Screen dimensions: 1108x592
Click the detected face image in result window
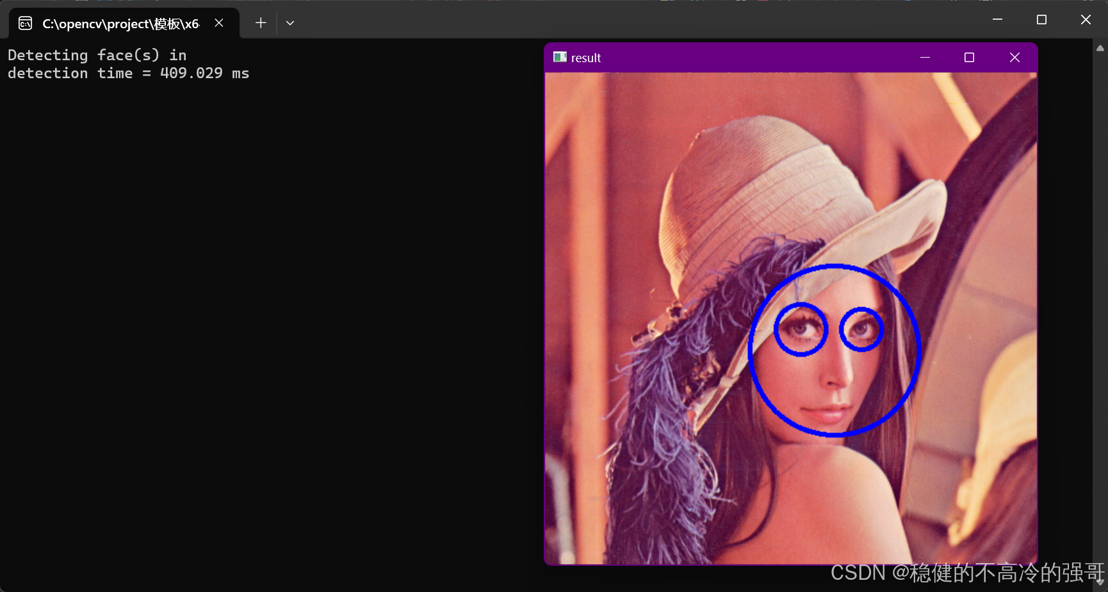[791, 318]
